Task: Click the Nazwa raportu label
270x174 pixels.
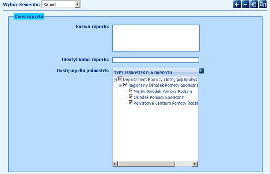Action: tap(93, 26)
